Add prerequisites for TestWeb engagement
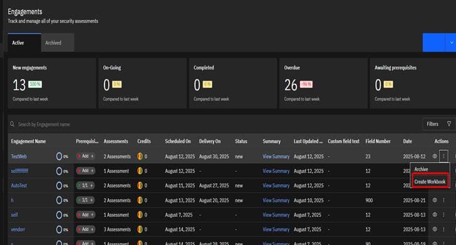 85,156
